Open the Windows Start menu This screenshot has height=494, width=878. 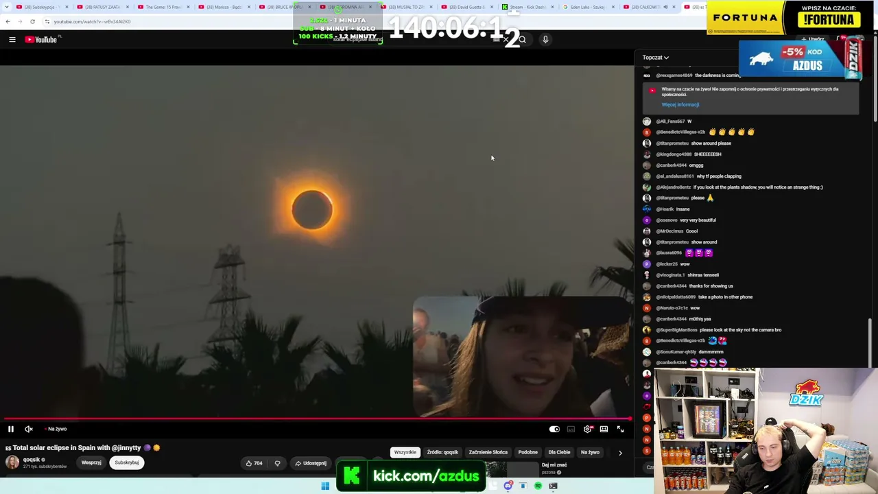325,486
